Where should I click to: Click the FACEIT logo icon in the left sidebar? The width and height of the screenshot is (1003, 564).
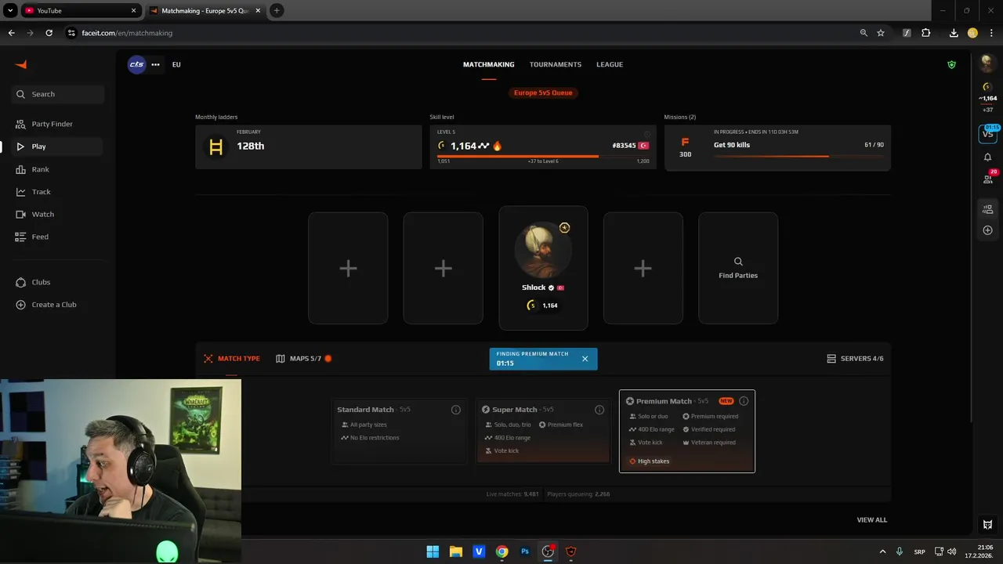click(21, 64)
